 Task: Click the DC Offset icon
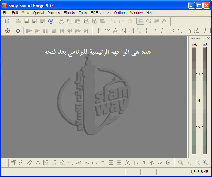click(x=38, y=163)
